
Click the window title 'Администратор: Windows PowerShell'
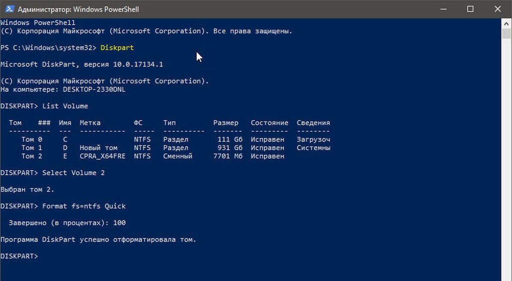pos(78,9)
